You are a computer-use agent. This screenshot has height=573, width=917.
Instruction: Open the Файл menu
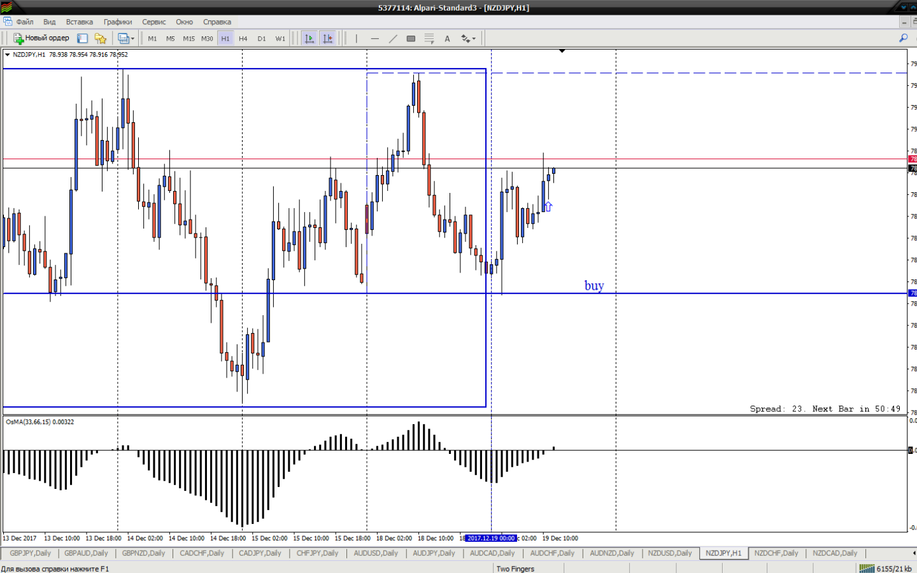25,22
